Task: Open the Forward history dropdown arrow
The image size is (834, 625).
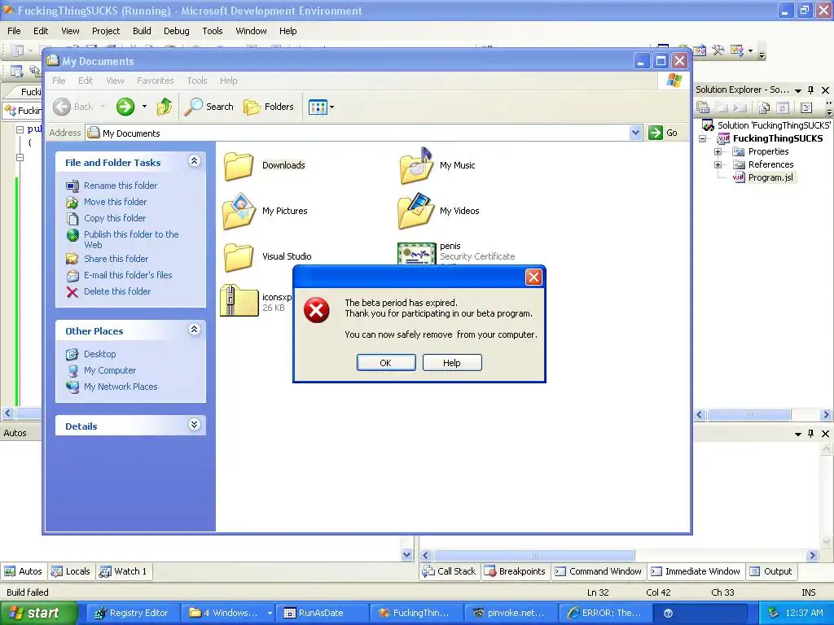Action: (144, 107)
